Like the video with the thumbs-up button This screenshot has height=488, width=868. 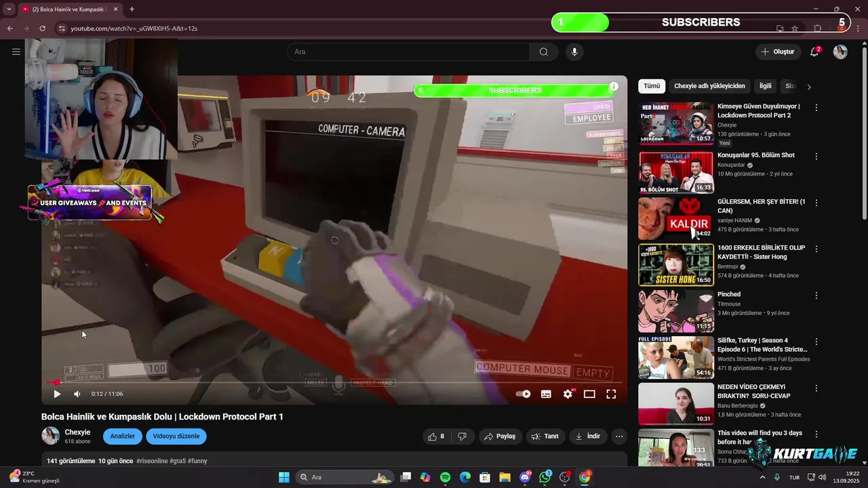(x=436, y=436)
